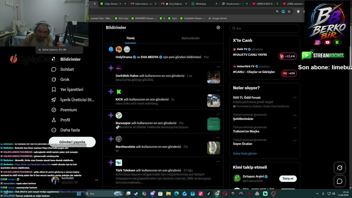Open Microsoft Store from the taskbar
Image resolution: width=352 pixels, height=198 pixels.
tap(160, 194)
